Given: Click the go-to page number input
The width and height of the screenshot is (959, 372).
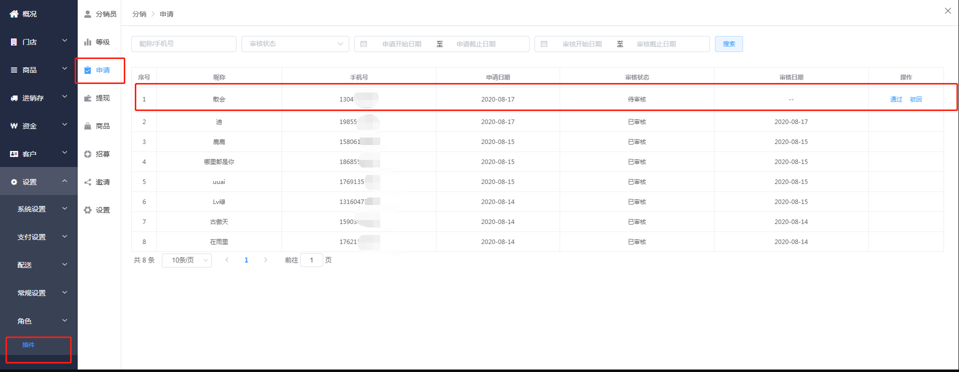Looking at the screenshot, I should pyautogui.click(x=312, y=260).
